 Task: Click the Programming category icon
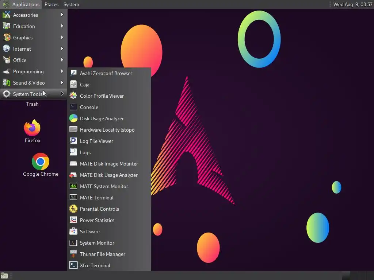(x=7, y=71)
